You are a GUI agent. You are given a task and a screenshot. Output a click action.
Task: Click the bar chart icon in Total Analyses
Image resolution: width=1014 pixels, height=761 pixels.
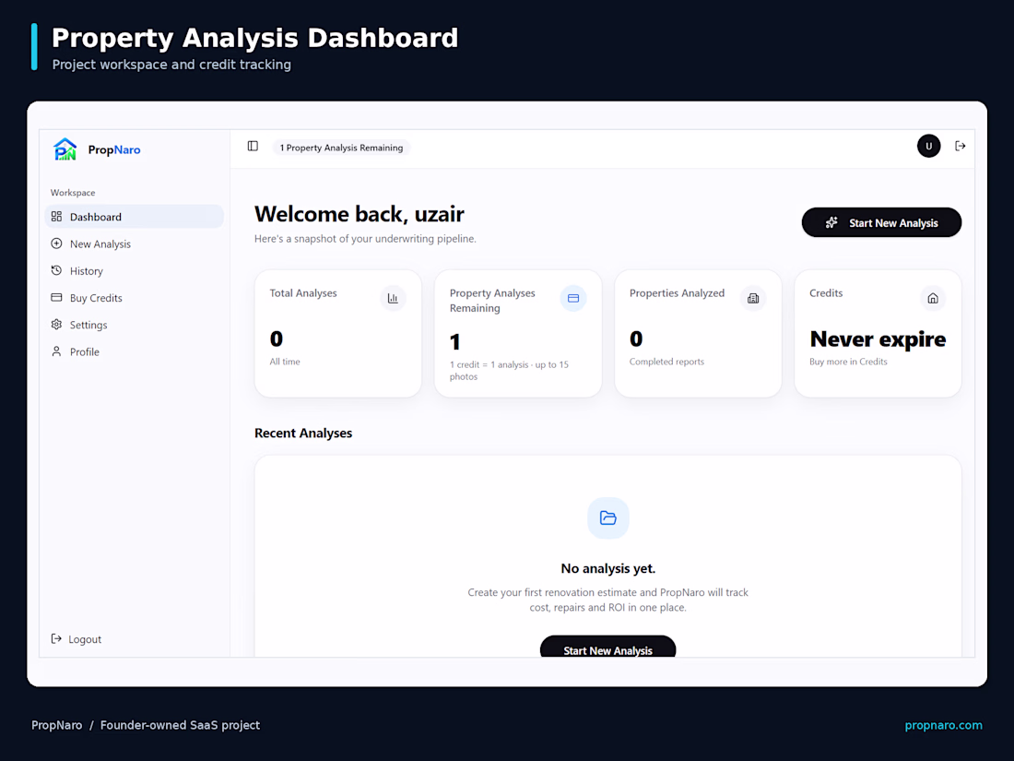pyautogui.click(x=393, y=298)
